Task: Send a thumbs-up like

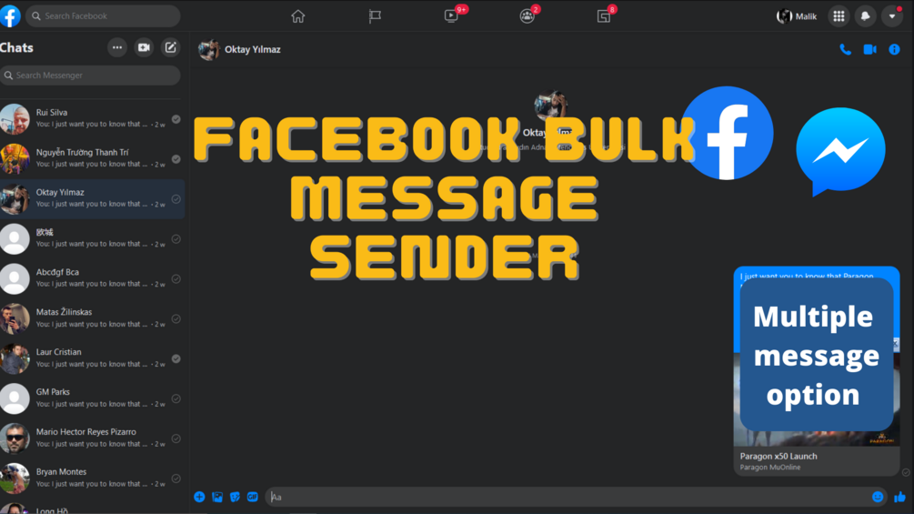Action: (x=900, y=497)
